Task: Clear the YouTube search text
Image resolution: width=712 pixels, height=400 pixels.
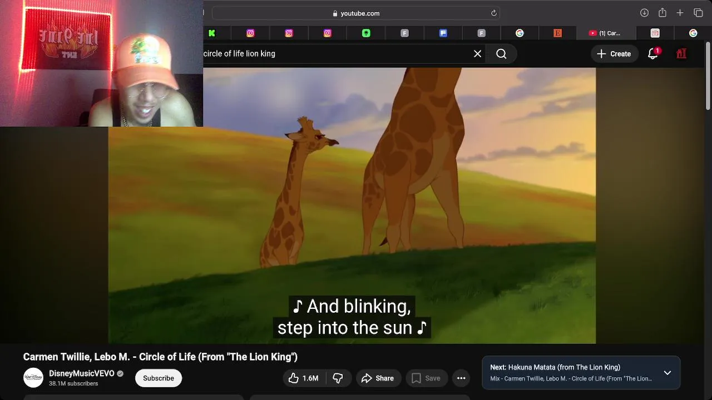Action: tap(477, 54)
